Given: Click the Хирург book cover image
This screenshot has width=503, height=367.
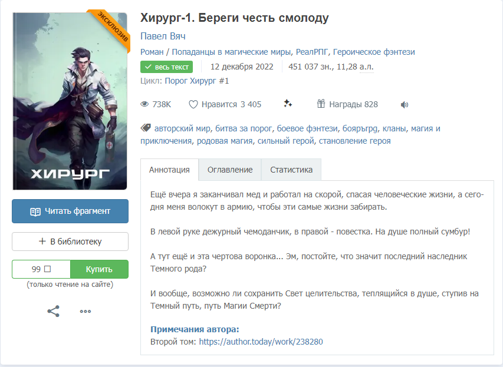Looking at the screenshot, I should pyautogui.click(x=70, y=101).
